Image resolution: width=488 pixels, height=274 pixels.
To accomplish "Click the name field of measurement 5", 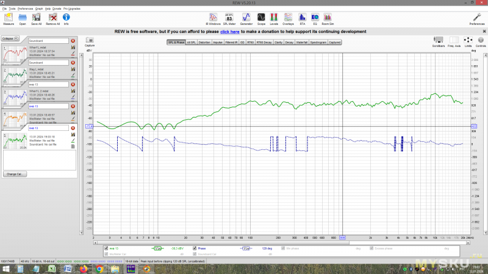I will point(48,128).
